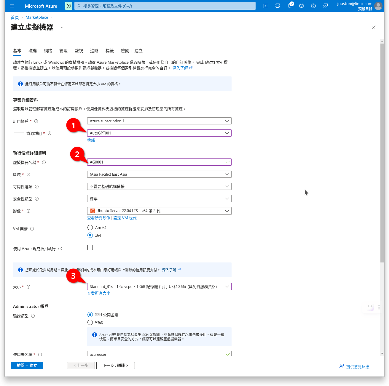Click the 虛擬機器名稱 AG0001 field
The width and height of the screenshot is (389, 386).
coord(159,162)
